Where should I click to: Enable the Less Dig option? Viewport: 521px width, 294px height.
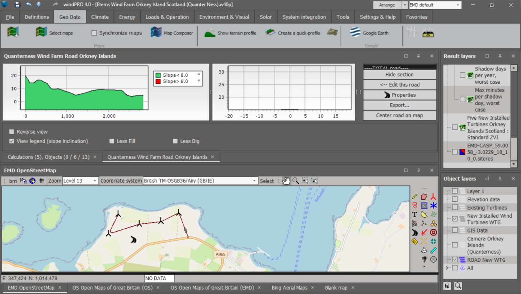coord(175,141)
